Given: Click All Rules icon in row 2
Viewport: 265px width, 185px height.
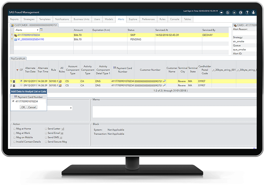Looking at the screenshot, I should (60, 85).
